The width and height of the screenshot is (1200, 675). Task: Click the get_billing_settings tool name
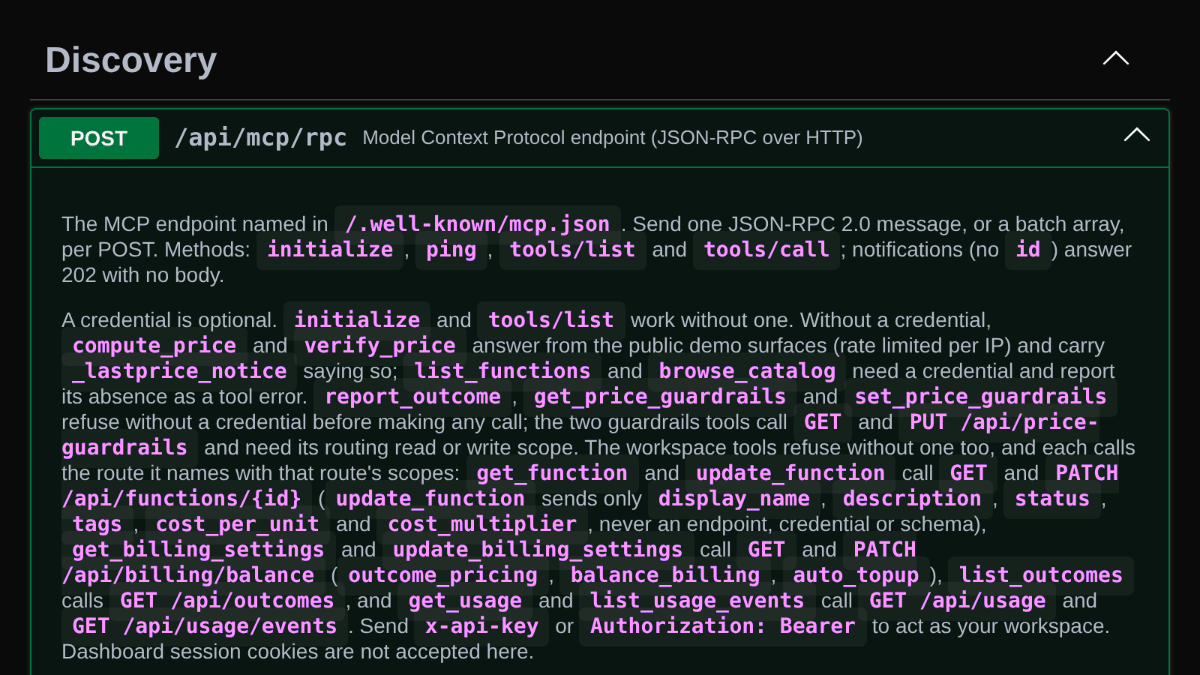coord(198,550)
